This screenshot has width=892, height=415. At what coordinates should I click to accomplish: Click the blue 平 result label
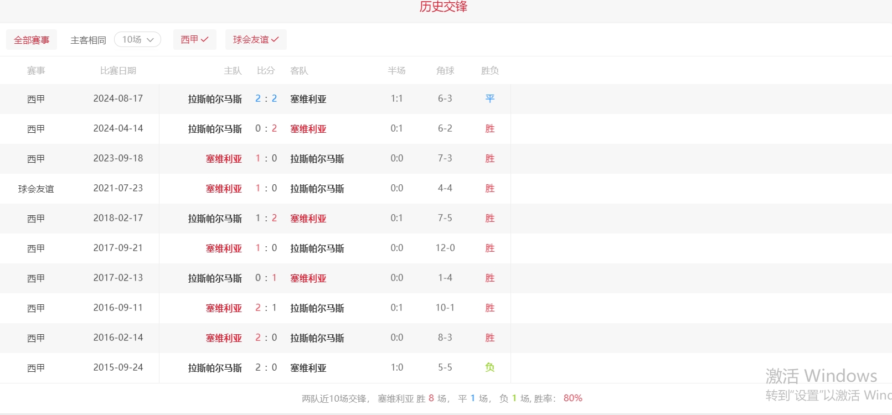click(x=489, y=99)
